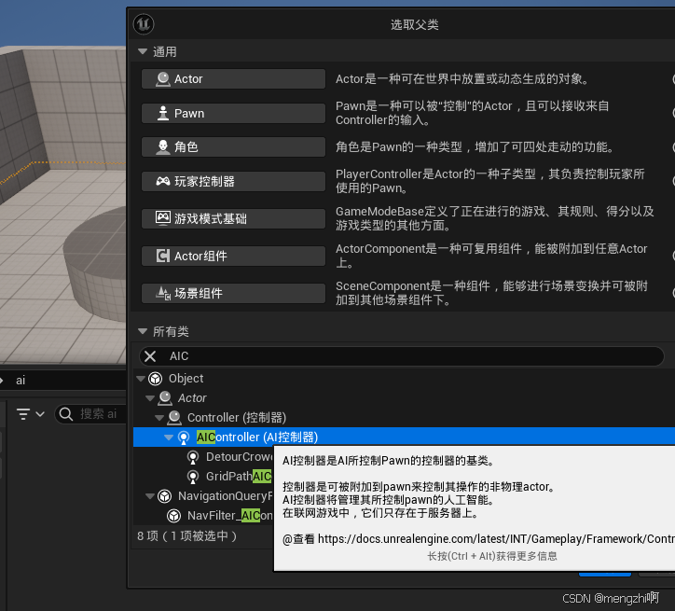Click the AIController node icon
675x611 pixels.
coord(184,437)
